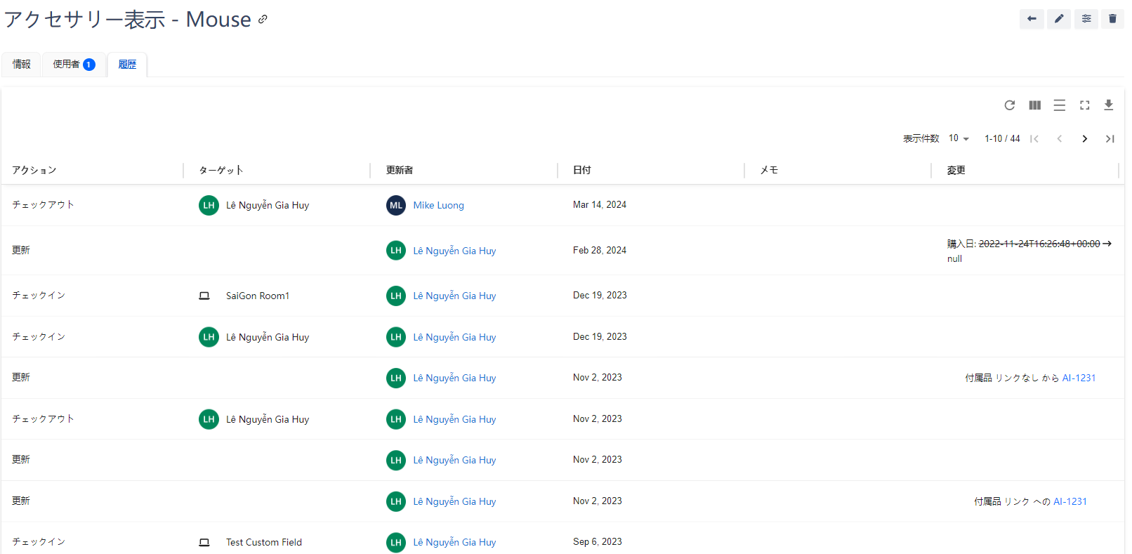Toggle fullscreen table view
Screen dimensions: 1132x554
(1084, 105)
